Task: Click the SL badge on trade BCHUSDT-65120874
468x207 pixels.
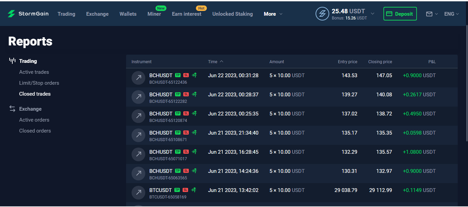Action: coord(186,113)
